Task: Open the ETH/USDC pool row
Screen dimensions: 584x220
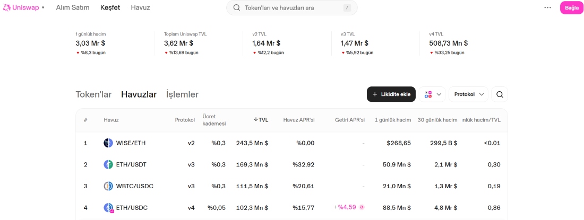Action: pos(291,208)
